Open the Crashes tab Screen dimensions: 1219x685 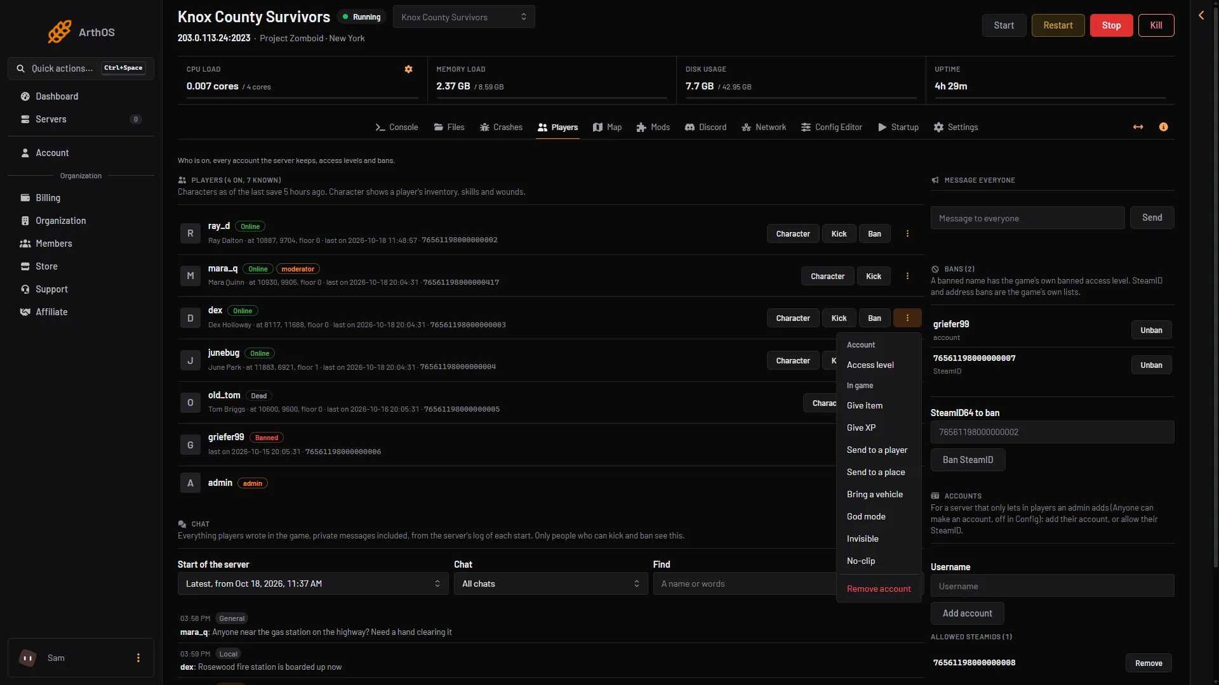(501, 127)
